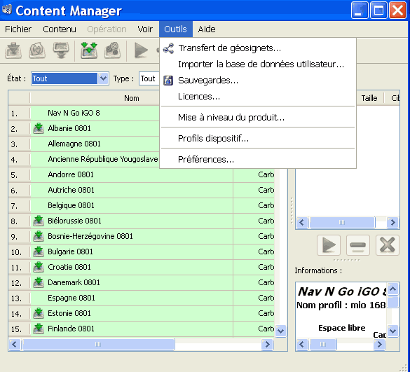The image size is (410, 372).
Task: Open the Type filter combo box
Action: click(x=149, y=78)
